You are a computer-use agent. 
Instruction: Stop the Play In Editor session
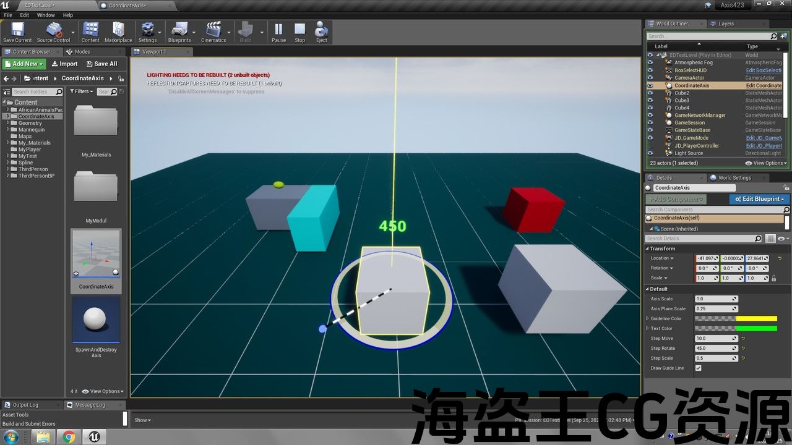coord(299,32)
